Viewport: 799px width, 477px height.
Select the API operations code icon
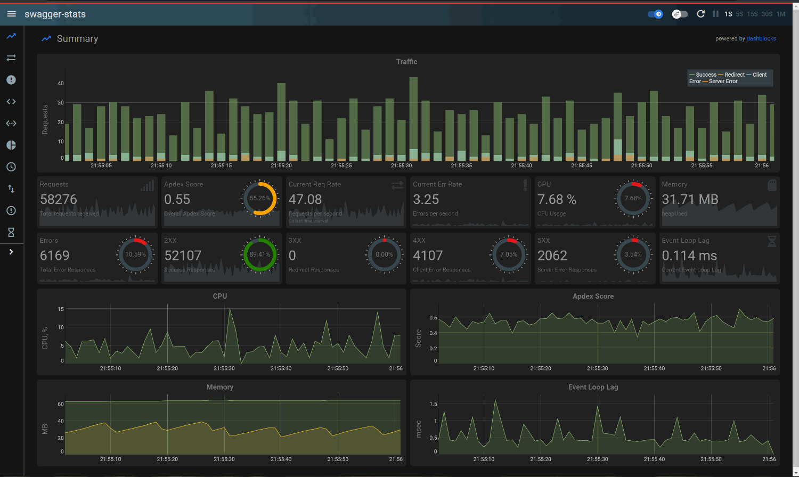pos(11,102)
